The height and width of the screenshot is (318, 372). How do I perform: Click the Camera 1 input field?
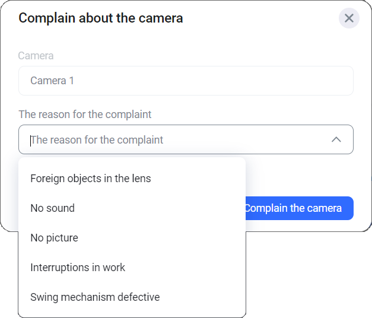coord(186,81)
